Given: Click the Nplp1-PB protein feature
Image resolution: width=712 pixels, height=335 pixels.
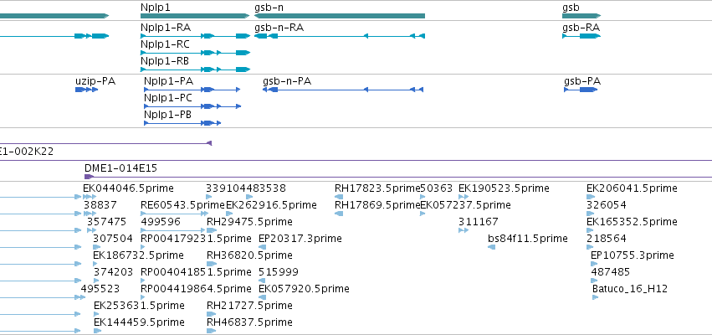Looking at the screenshot, I should click(x=182, y=123).
